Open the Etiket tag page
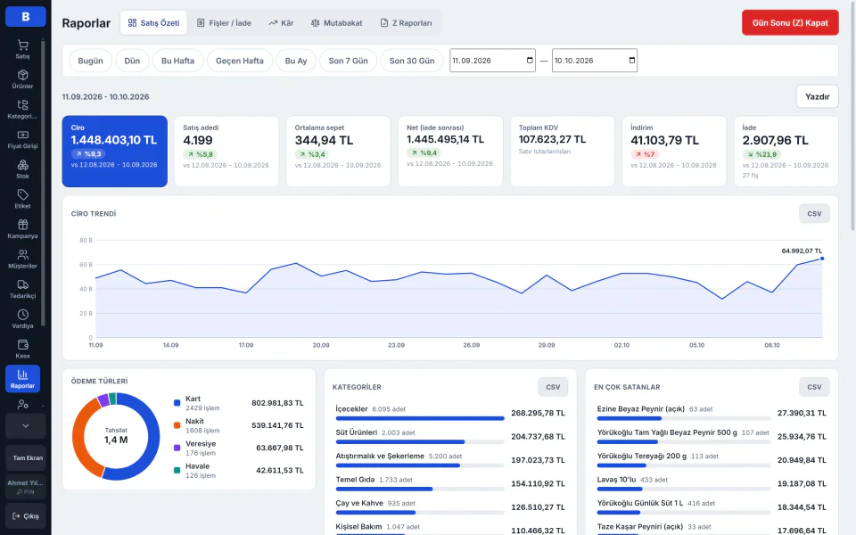 (x=22, y=199)
